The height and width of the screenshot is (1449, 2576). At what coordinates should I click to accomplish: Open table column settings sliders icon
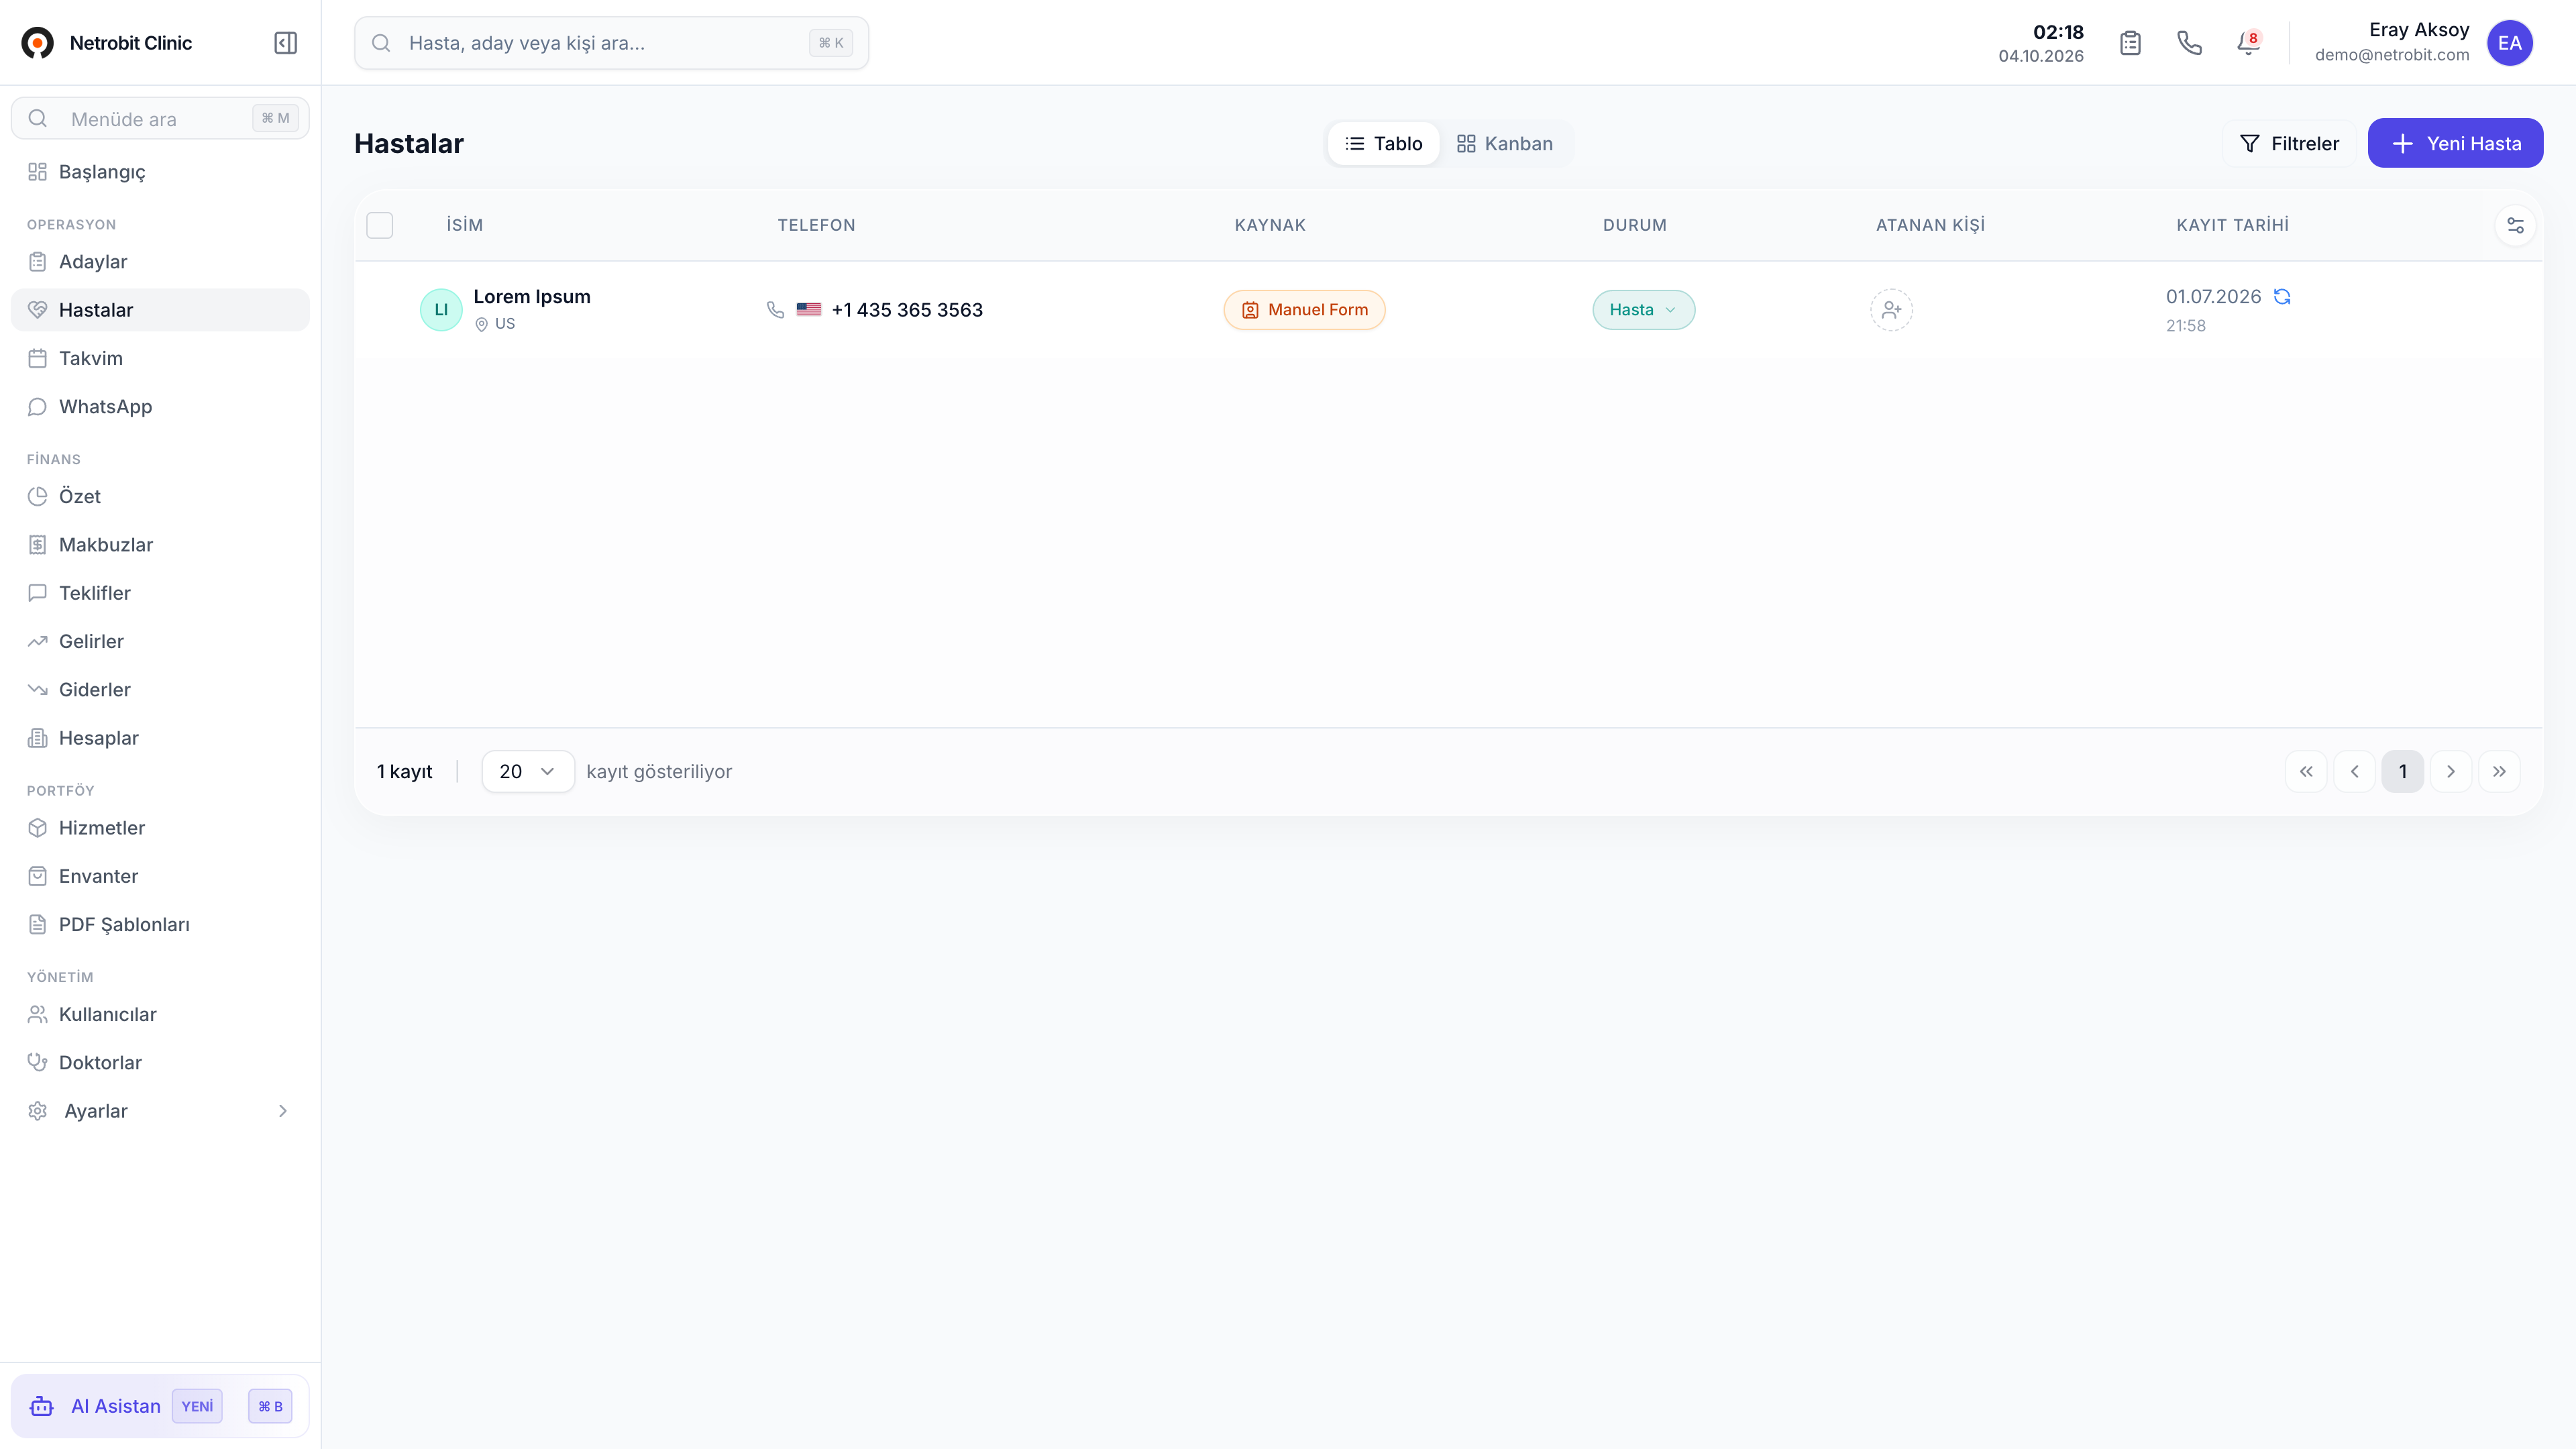point(2515,225)
